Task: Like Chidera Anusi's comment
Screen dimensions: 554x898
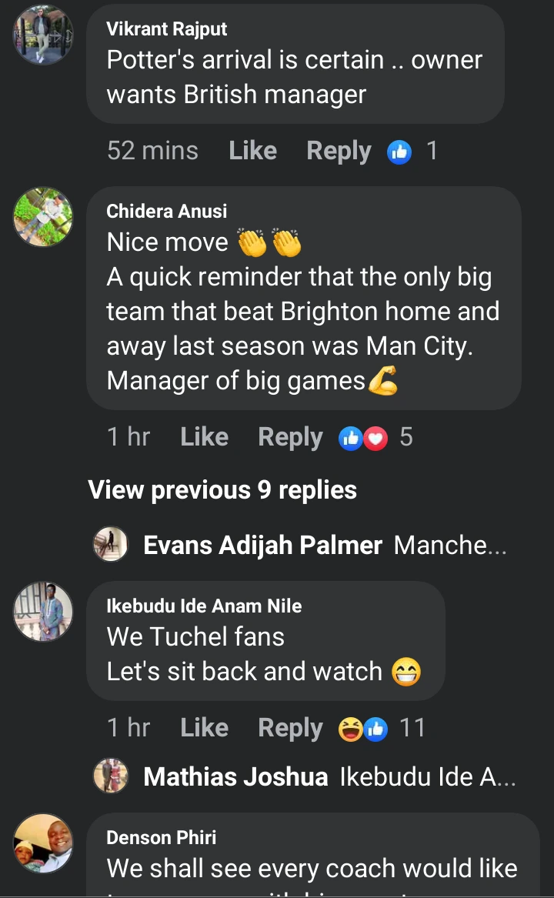Action: pyautogui.click(x=204, y=437)
